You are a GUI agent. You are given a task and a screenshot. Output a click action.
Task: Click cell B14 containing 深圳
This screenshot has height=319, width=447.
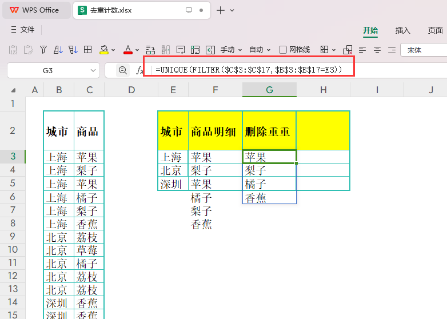coord(59,302)
